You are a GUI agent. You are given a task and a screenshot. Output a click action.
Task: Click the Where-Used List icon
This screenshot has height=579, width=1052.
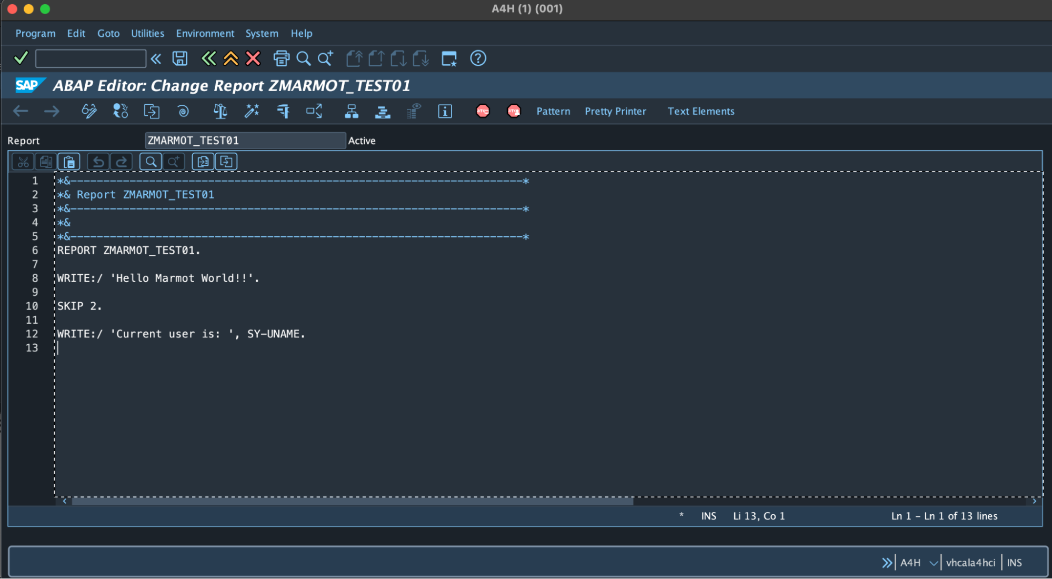tap(314, 111)
